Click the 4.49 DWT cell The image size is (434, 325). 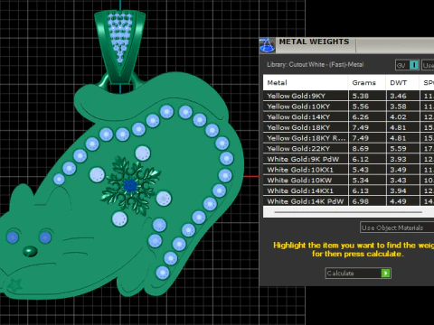point(402,201)
